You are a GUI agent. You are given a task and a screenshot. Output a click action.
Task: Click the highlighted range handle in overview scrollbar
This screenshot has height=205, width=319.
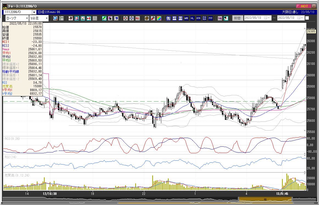(x=265, y=199)
